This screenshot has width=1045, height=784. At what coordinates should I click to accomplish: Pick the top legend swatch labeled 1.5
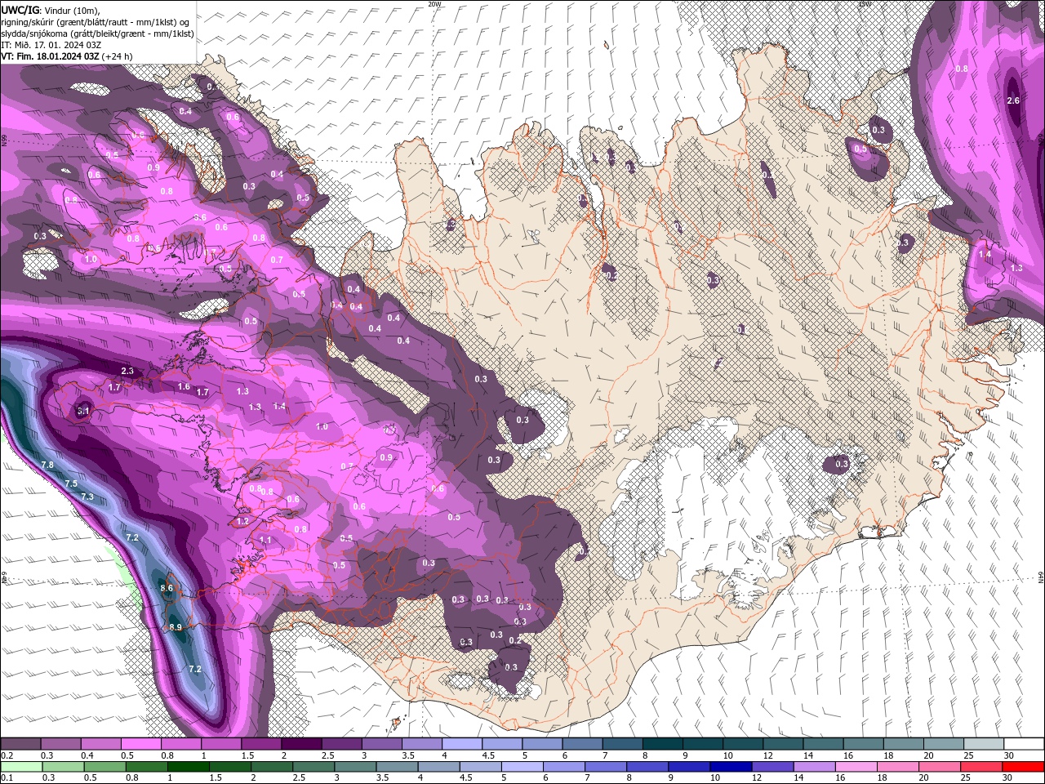[x=260, y=744]
